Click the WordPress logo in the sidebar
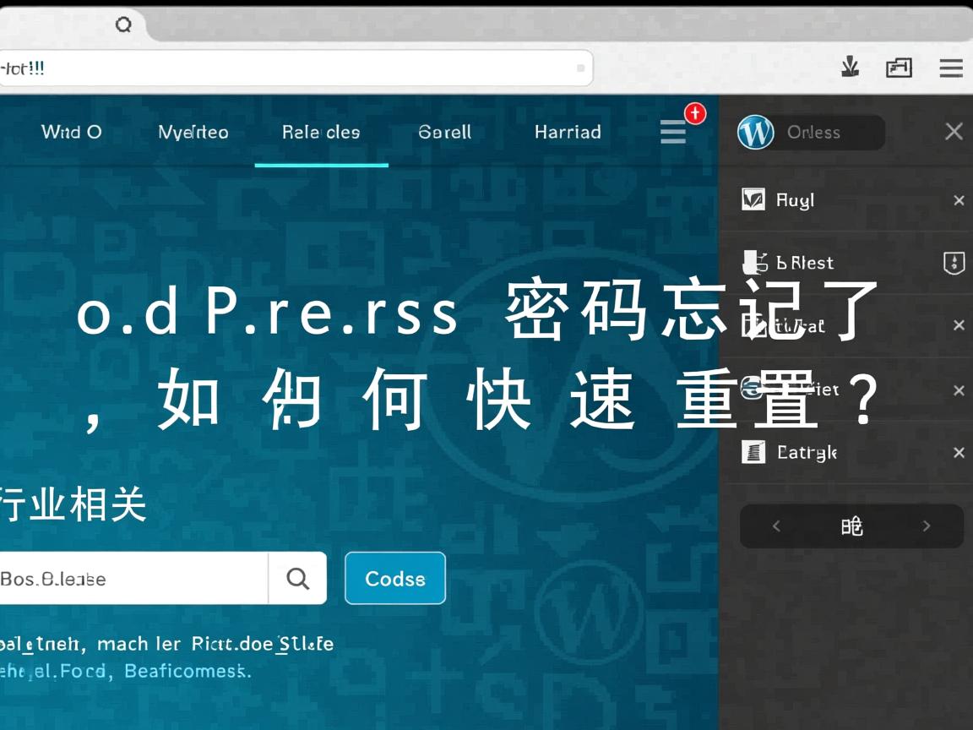Screen dimensions: 973x730 click(x=756, y=133)
